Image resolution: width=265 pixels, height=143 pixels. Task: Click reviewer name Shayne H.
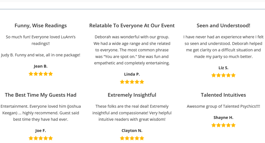click(223, 117)
